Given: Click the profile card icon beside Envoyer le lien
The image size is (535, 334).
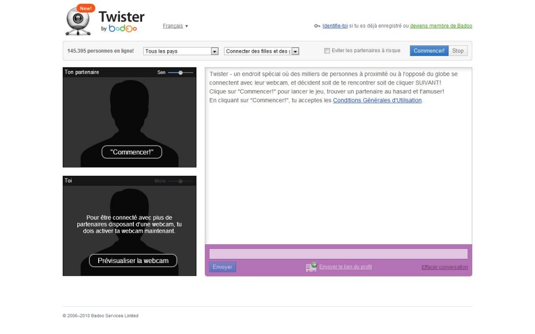Looking at the screenshot, I should pos(311,267).
